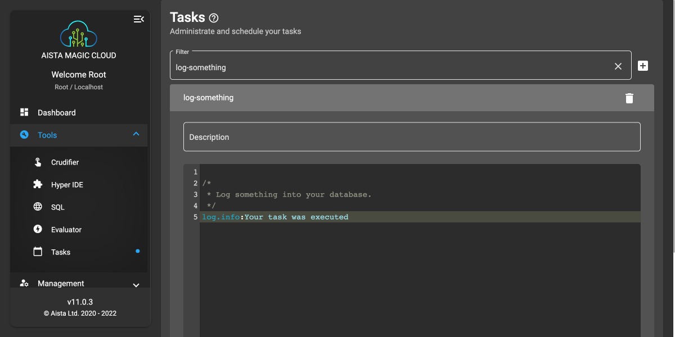Open the Crudifier menu item
675x337 pixels.
[79, 162]
